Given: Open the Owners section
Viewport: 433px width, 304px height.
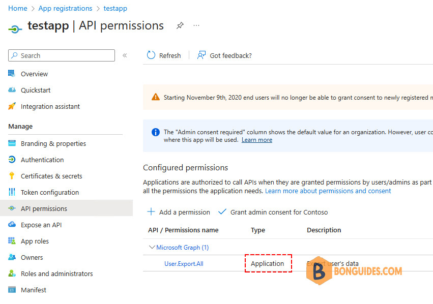Looking at the screenshot, I should (x=32, y=257).
